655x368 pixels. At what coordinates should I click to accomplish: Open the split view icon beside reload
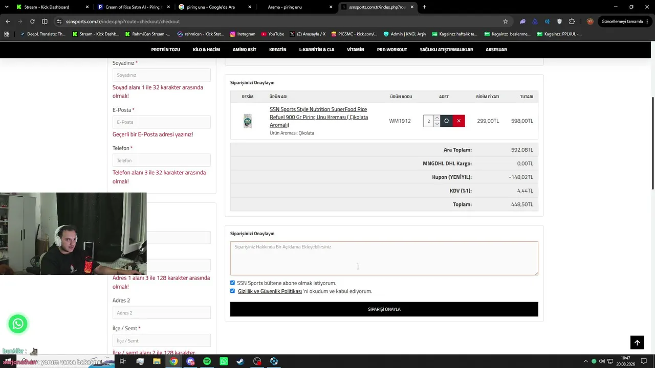click(45, 21)
